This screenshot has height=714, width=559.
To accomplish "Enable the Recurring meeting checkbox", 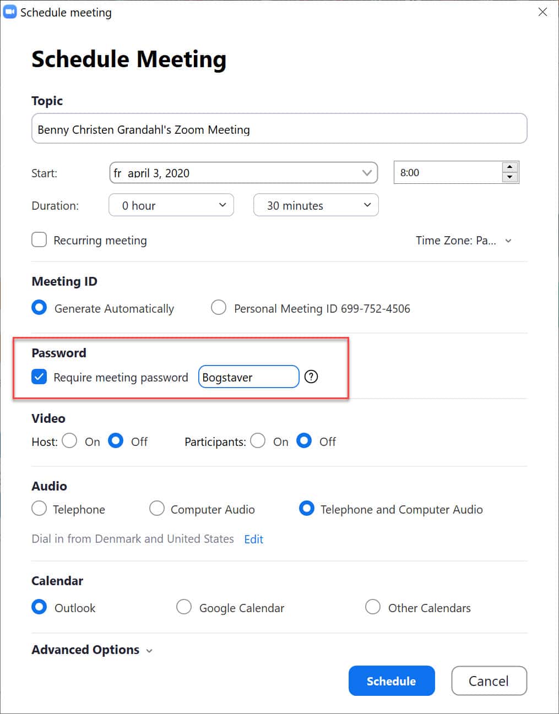I will [x=39, y=240].
